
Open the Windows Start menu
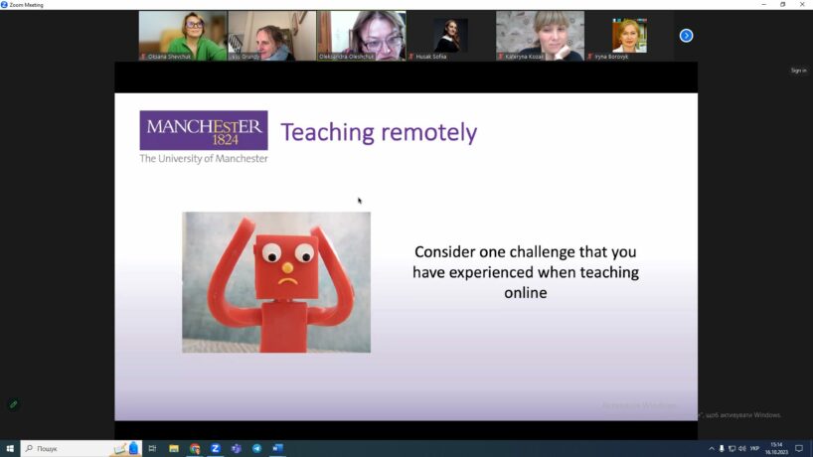10,448
